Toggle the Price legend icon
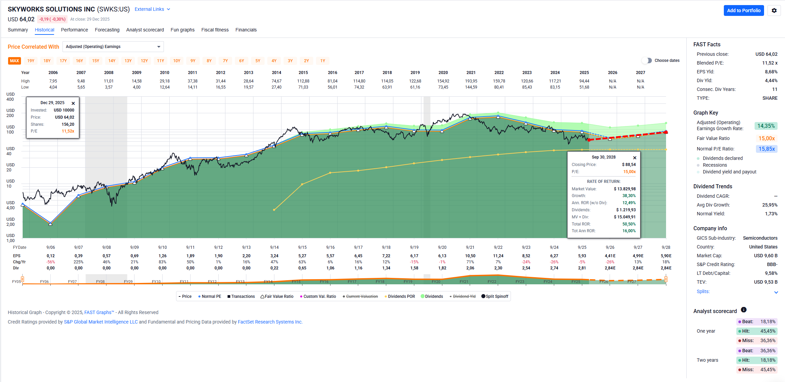785x382 pixels. tap(180, 296)
